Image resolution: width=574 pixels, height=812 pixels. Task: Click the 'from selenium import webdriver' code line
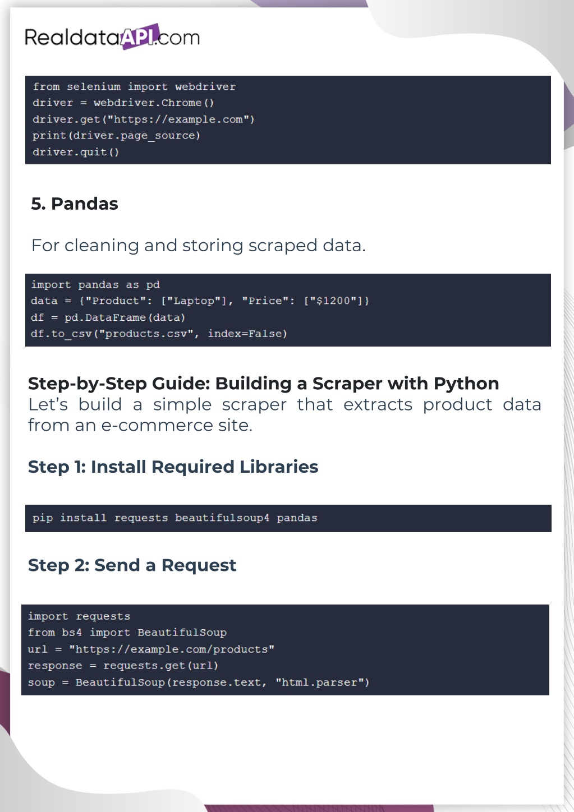[x=134, y=87]
